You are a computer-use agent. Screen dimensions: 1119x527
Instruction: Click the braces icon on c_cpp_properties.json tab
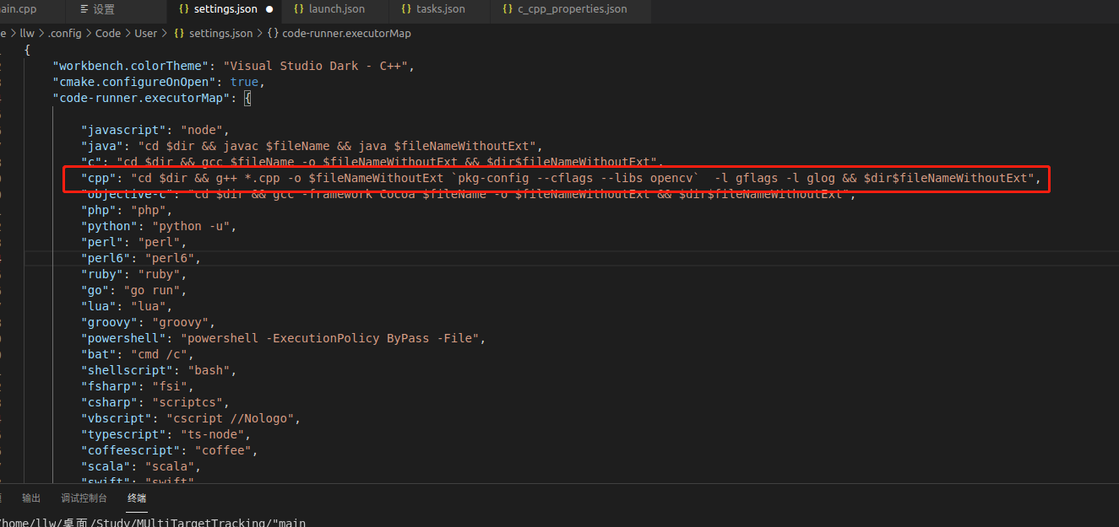(x=508, y=9)
